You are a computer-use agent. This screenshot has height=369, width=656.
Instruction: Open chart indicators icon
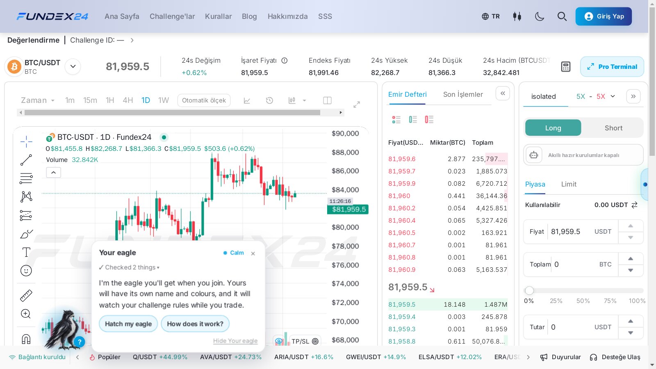pyautogui.click(x=247, y=100)
